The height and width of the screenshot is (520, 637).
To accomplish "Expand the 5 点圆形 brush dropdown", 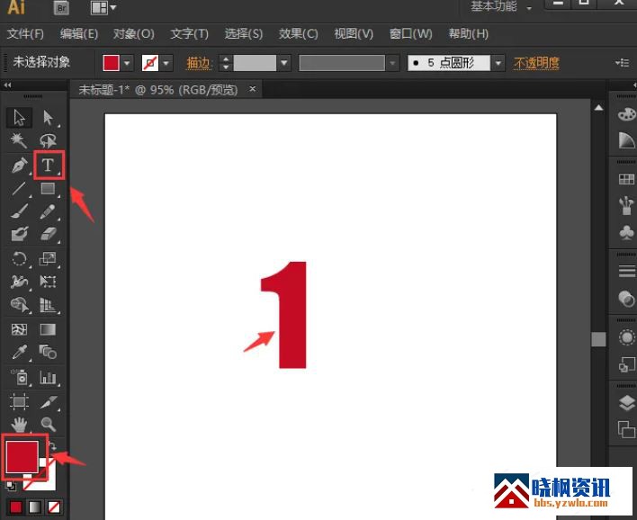I will 498,63.
